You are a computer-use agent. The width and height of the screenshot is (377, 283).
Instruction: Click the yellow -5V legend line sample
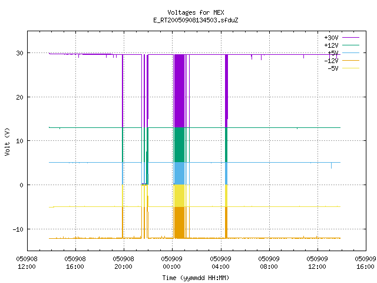point(351,68)
